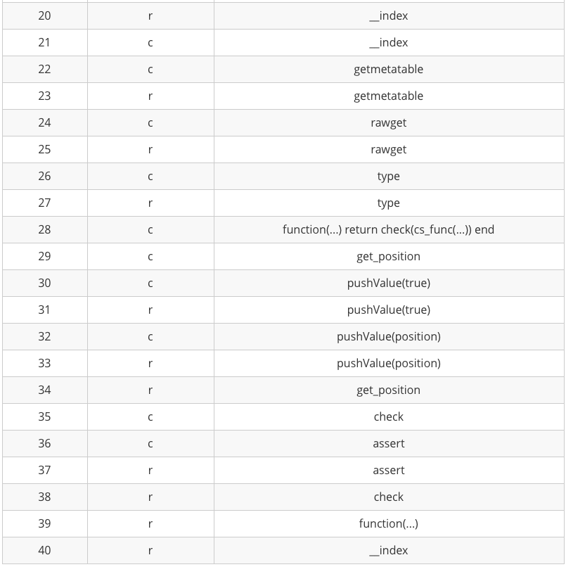Click the "function(...) return check(cs_func(...)) end" cell
The image size is (566, 567).
click(388, 229)
